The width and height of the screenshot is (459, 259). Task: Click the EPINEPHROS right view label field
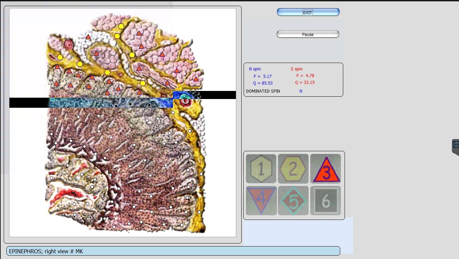tap(173, 251)
